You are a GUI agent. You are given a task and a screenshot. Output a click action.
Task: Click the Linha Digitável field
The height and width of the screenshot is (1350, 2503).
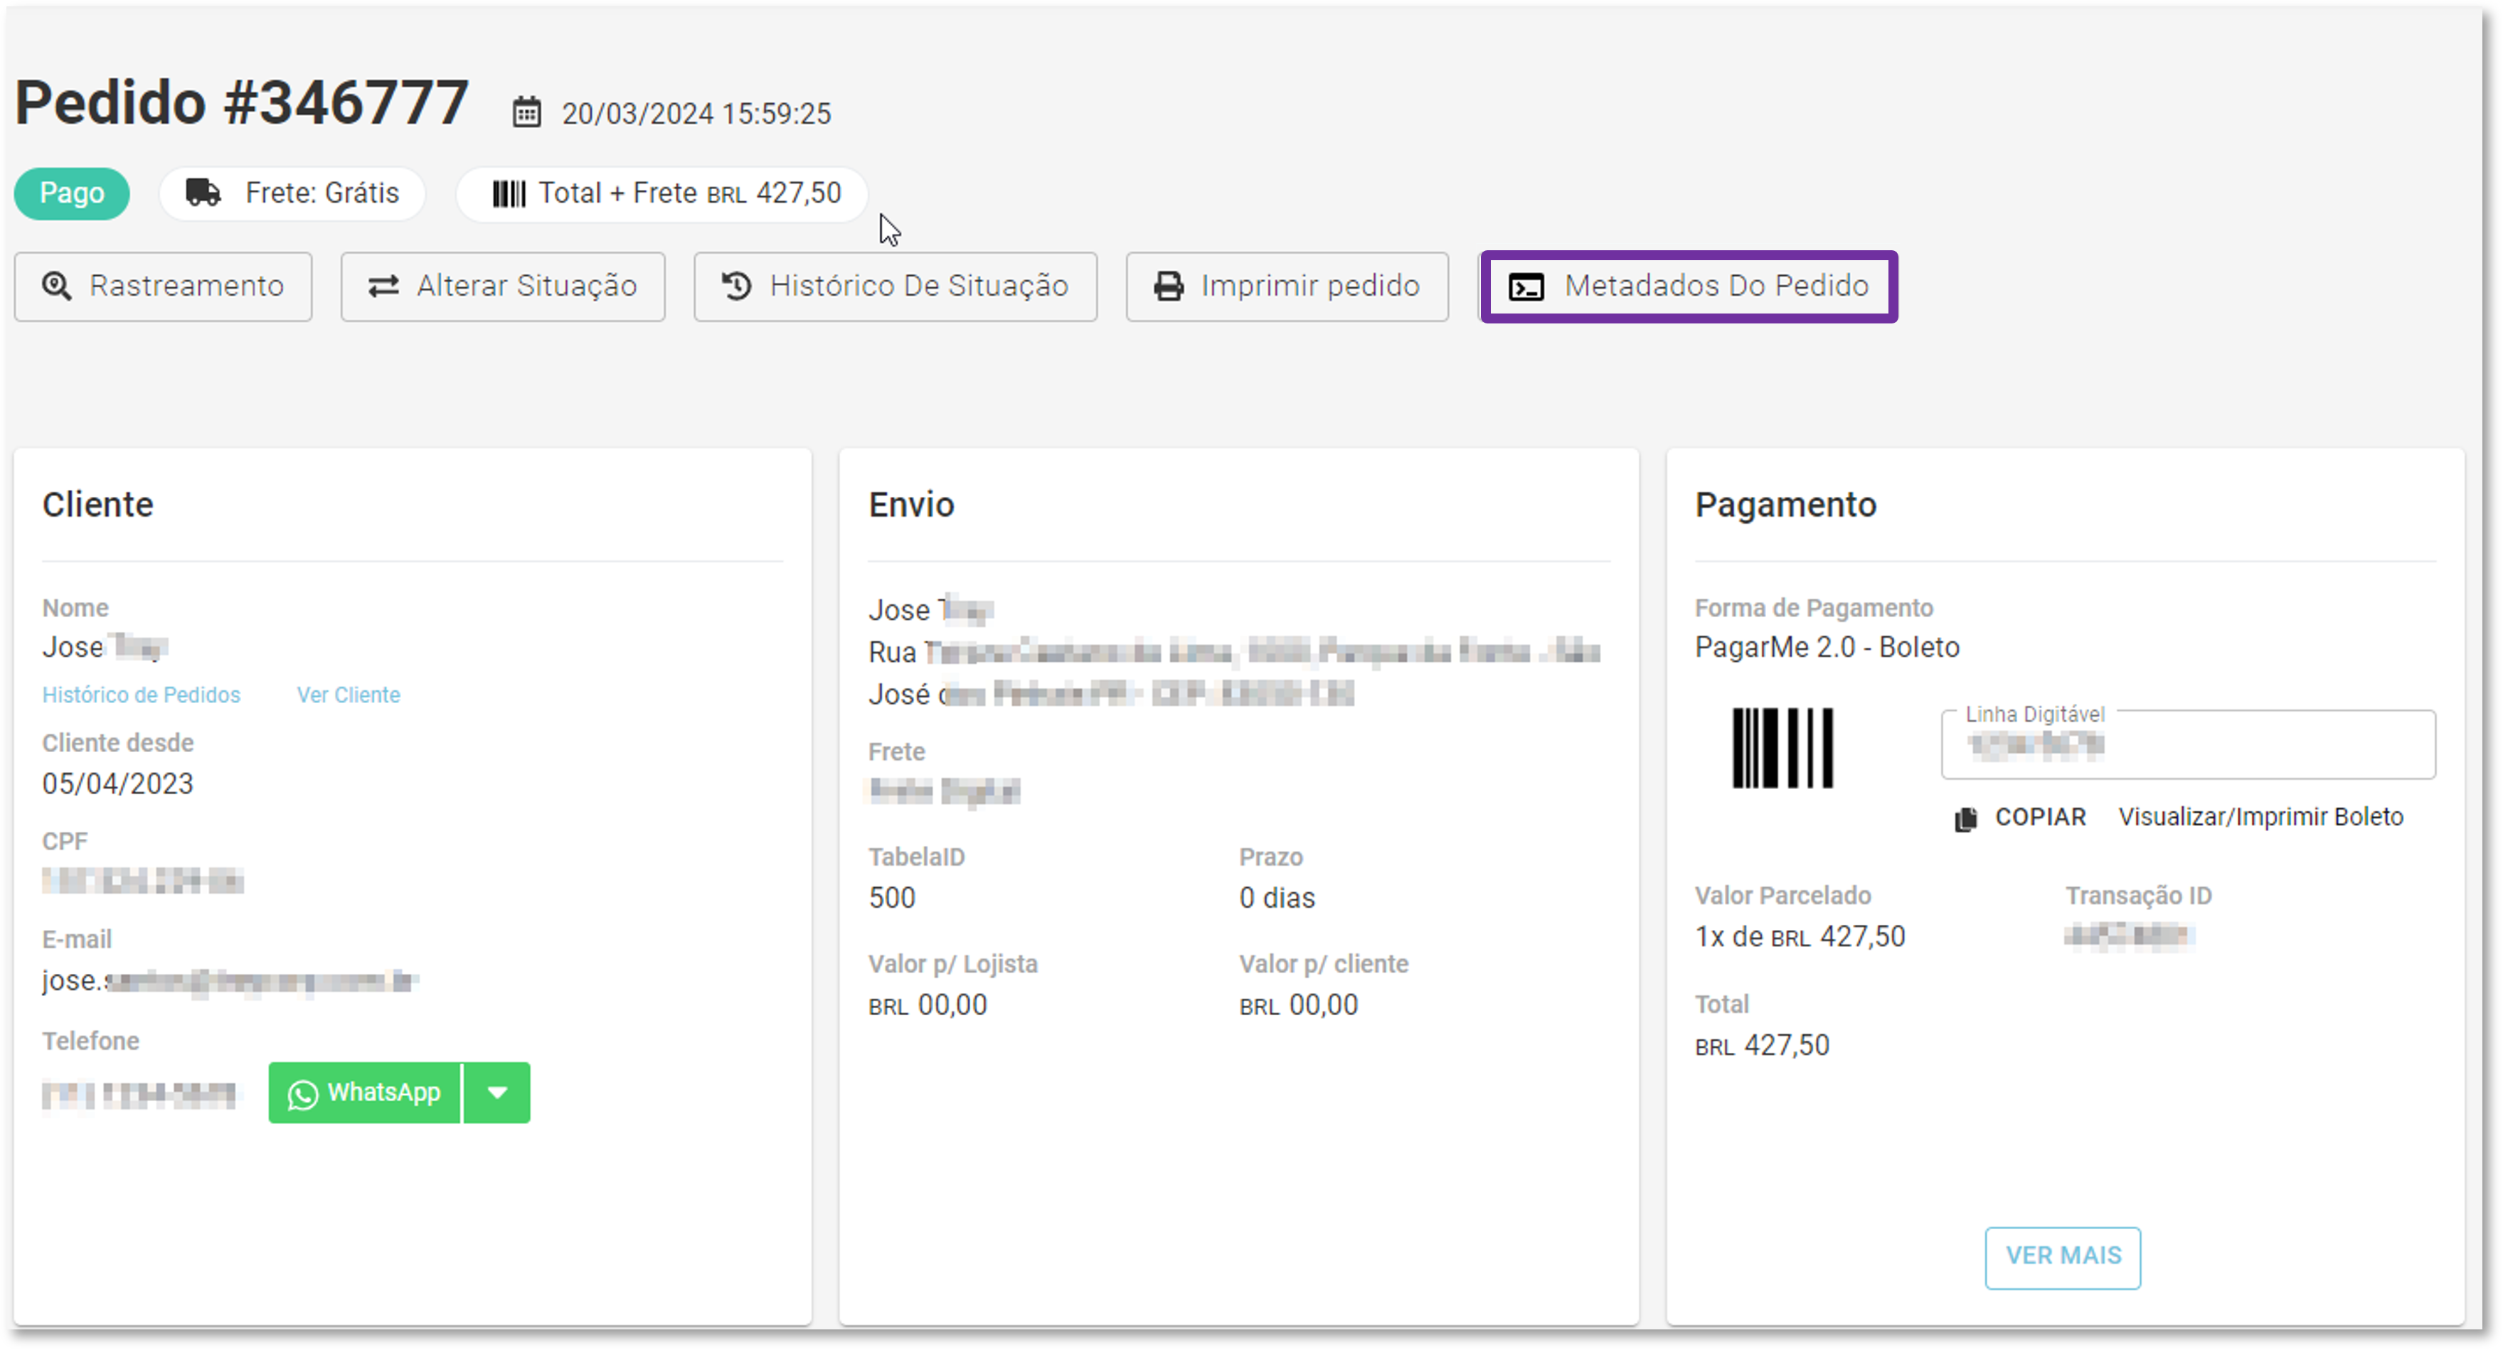pyautogui.click(x=2188, y=745)
